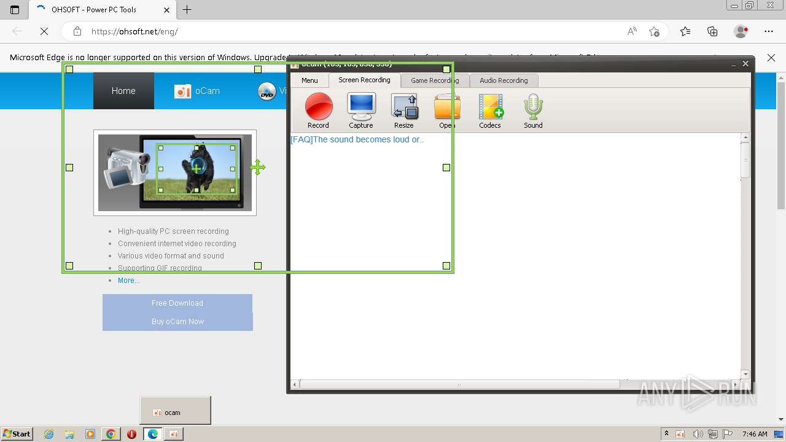The width and height of the screenshot is (786, 442).
Task: Click the More... link under the features
Action: [128, 281]
